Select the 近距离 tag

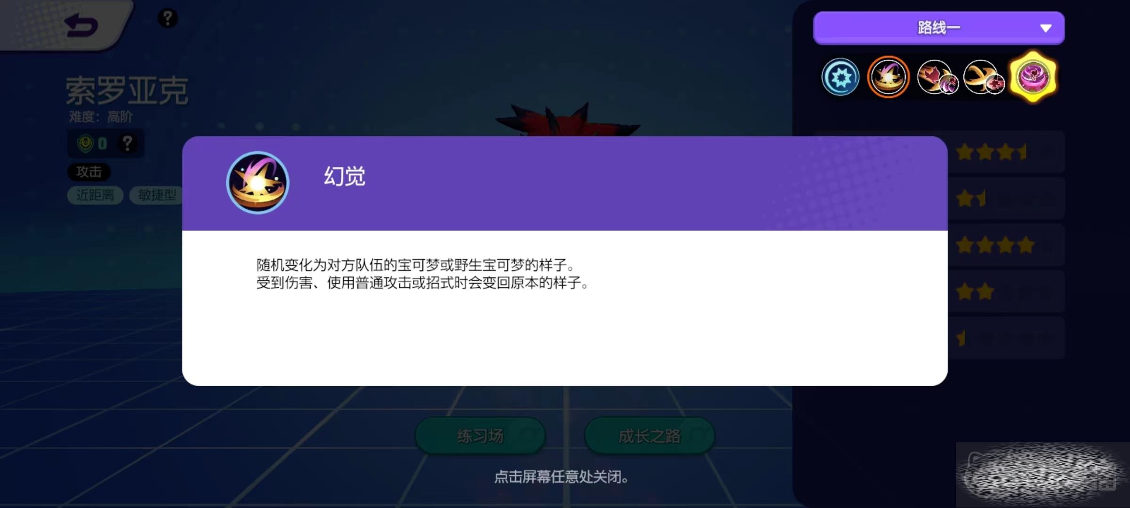95,195
